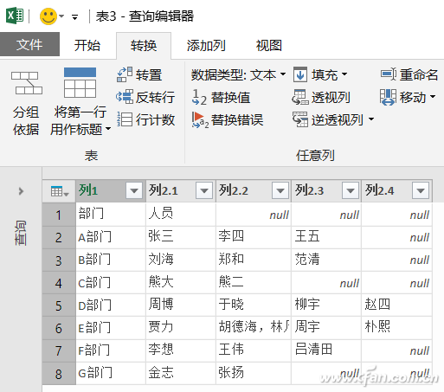Click the 分组依据 (Group By) icon

pyautogui.click(x=27, y=83)
